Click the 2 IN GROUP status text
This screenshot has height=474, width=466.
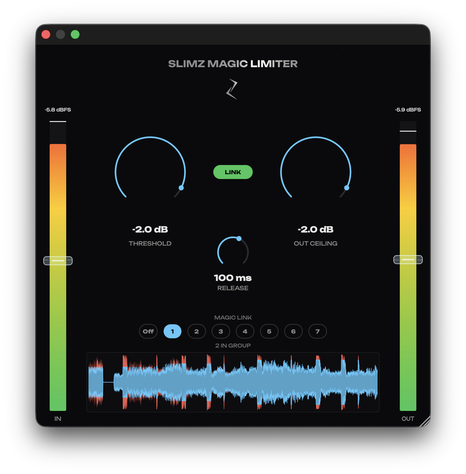click(233, 346)
